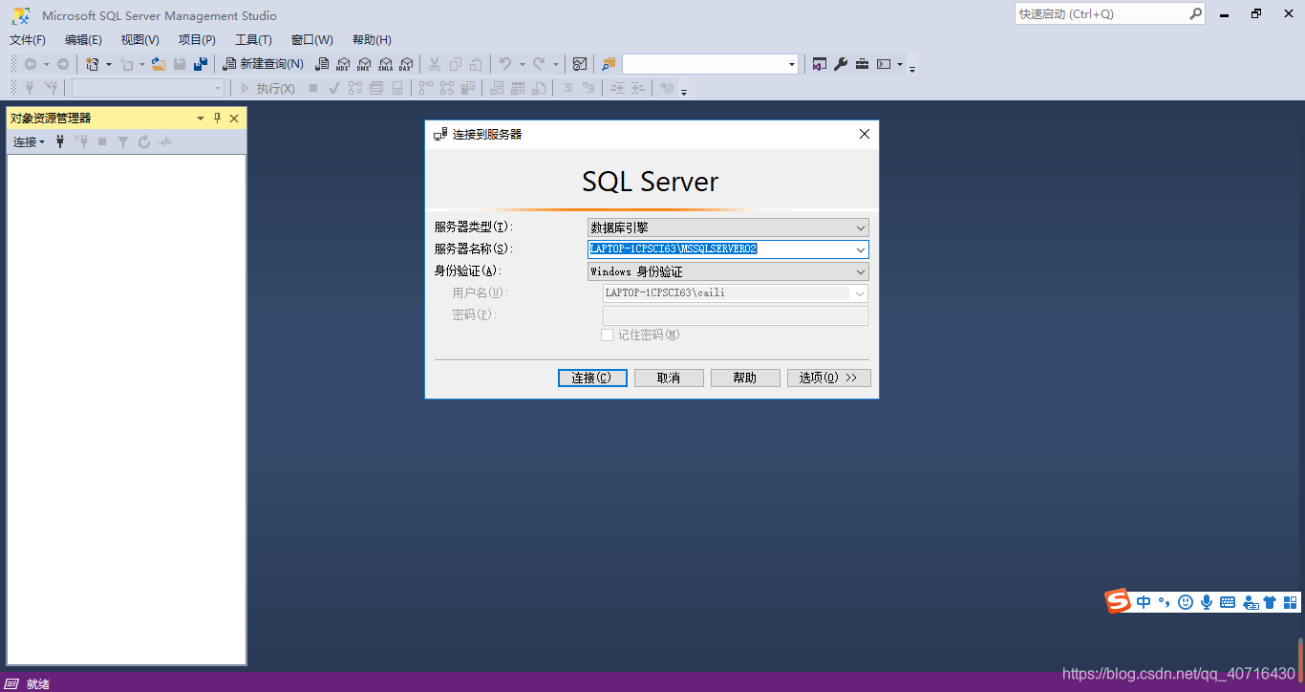Click the Activity pulse icon in Object Explorer
The width and height of the screenshot is (1305, 692).
coord(165,141)
